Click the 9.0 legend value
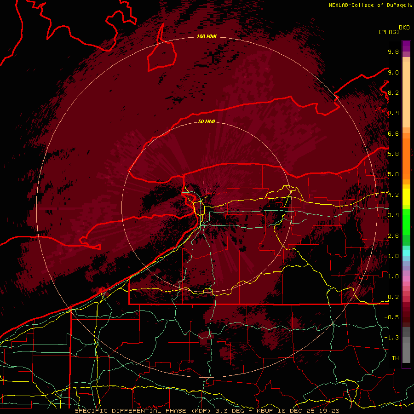Screen dimensions: 414x414 point(393,72)
